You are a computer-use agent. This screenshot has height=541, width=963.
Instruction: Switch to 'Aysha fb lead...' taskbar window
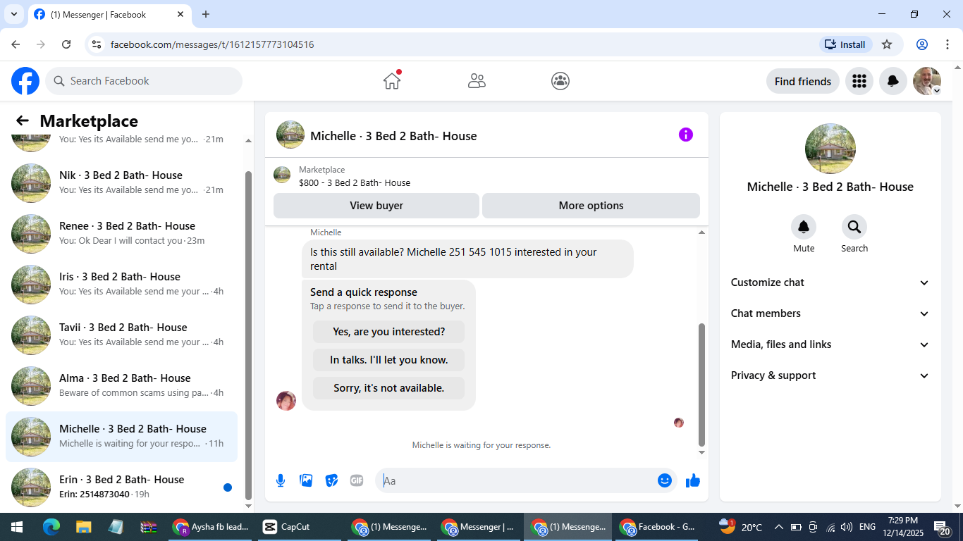(211, 527)
